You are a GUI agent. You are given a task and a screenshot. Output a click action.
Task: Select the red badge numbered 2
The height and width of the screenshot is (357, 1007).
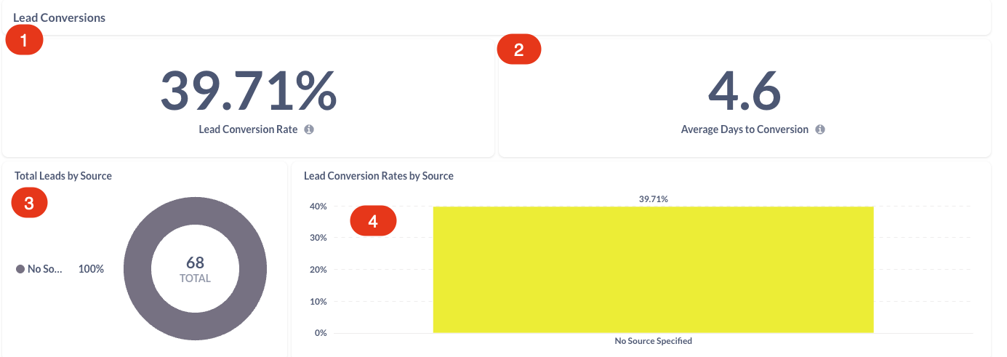pos(518,50)
